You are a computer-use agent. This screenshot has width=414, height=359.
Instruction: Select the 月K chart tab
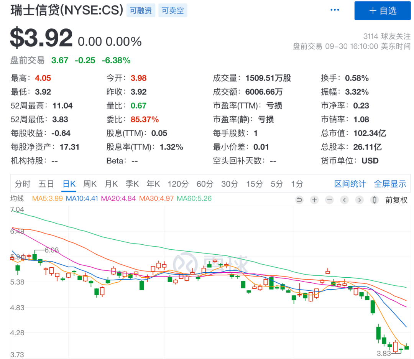[x=111, y=184]
